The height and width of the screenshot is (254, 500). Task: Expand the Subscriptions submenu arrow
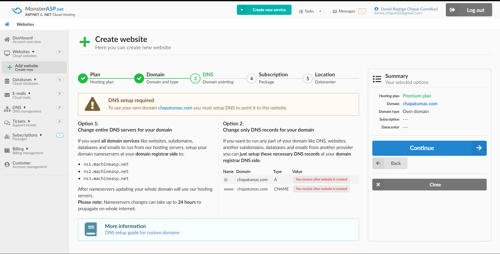(x=41, y=135)
